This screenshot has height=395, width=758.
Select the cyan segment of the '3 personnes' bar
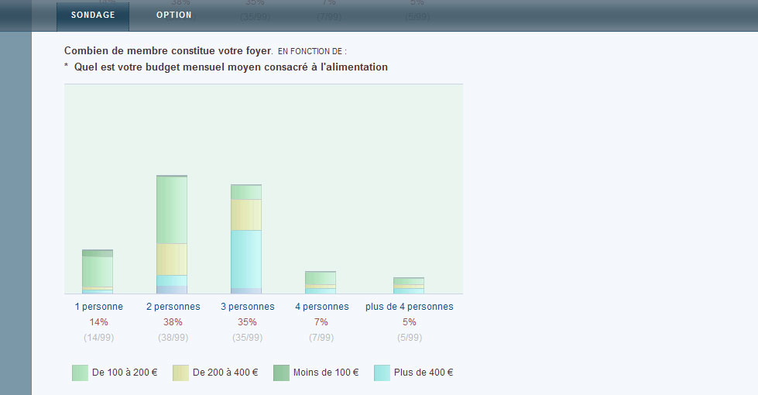point(246,259)
